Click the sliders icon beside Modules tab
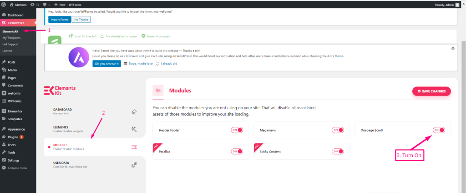Image resolution: width=466 pixels, height=193 pixels. click(134, 147)
